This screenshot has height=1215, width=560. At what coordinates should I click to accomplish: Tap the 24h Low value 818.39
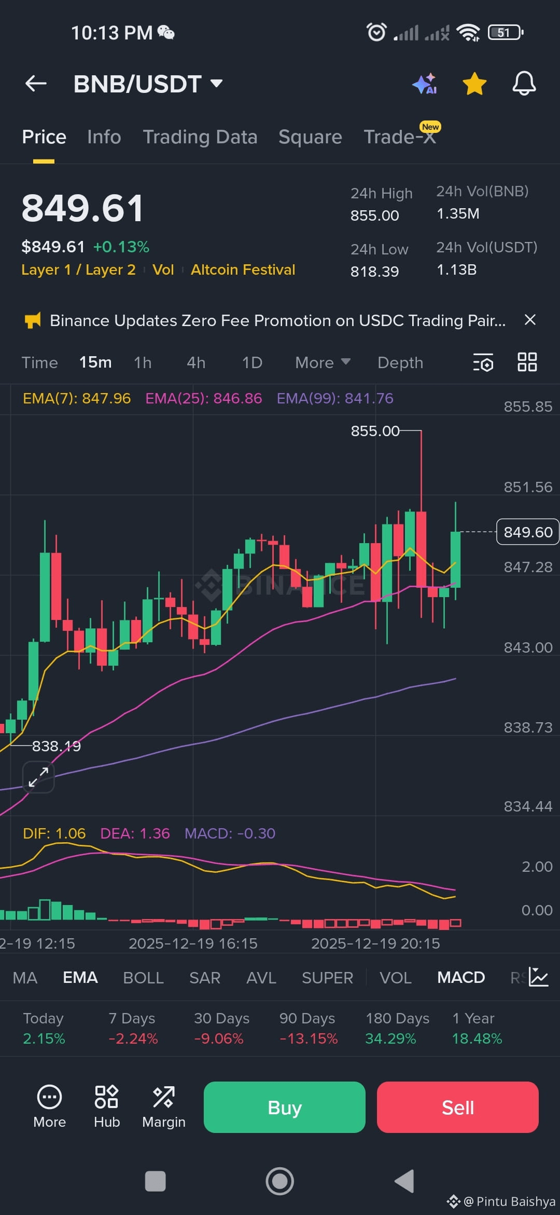click(375, 272)
